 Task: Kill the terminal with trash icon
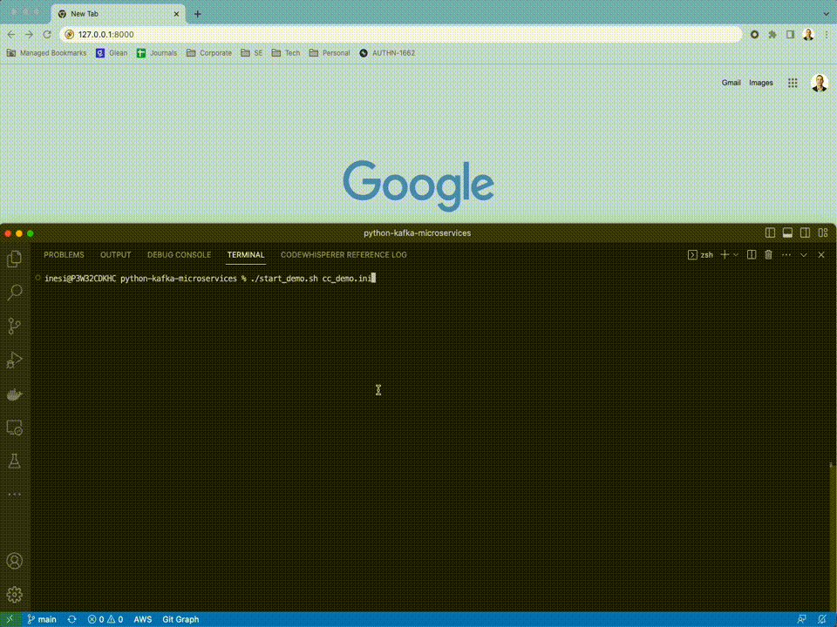click(769, 255)
